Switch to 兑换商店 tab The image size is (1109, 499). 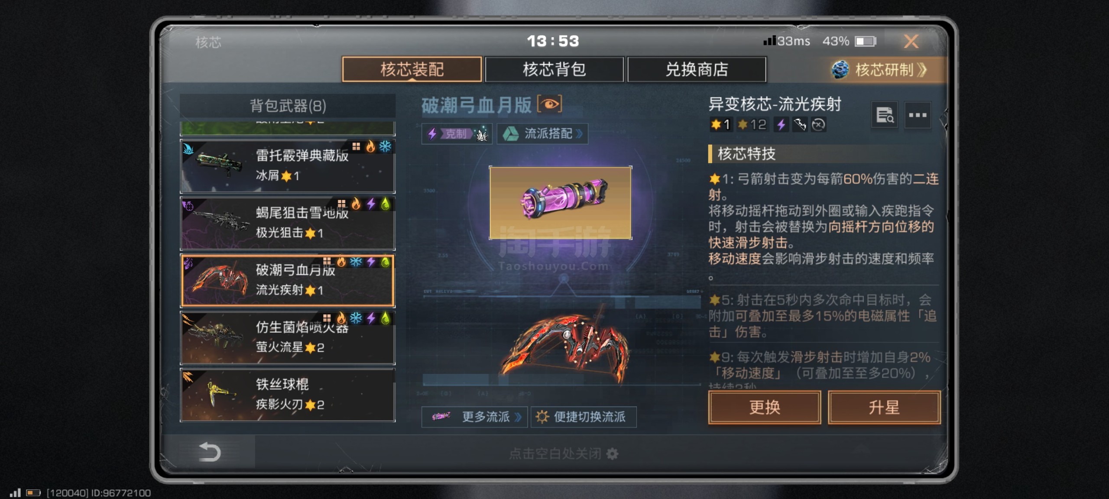697,69
